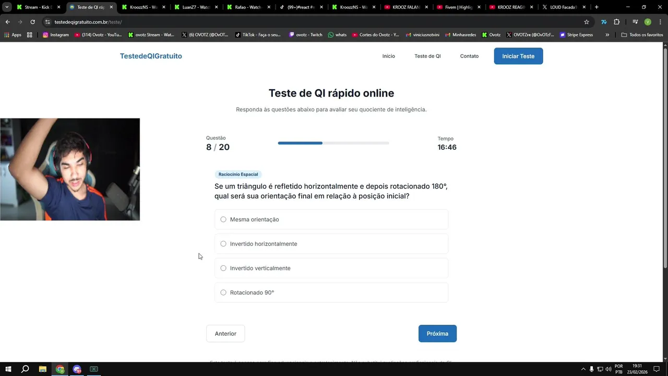Switch to the '(99+)#react' TikTok tab
Screen dimensions: 668x376
301,7
